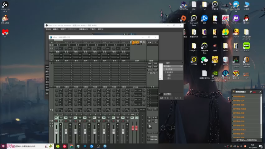Viewport: 265px width, 149px height.
Task: Solo mixer channel 1 with 独 button
Action: click(61, 118)
